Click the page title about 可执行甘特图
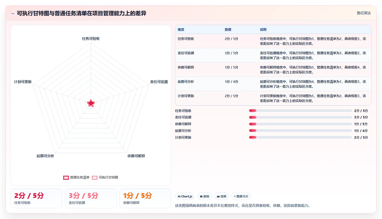Viewport: 382px width, 219px height. (81, 13)
